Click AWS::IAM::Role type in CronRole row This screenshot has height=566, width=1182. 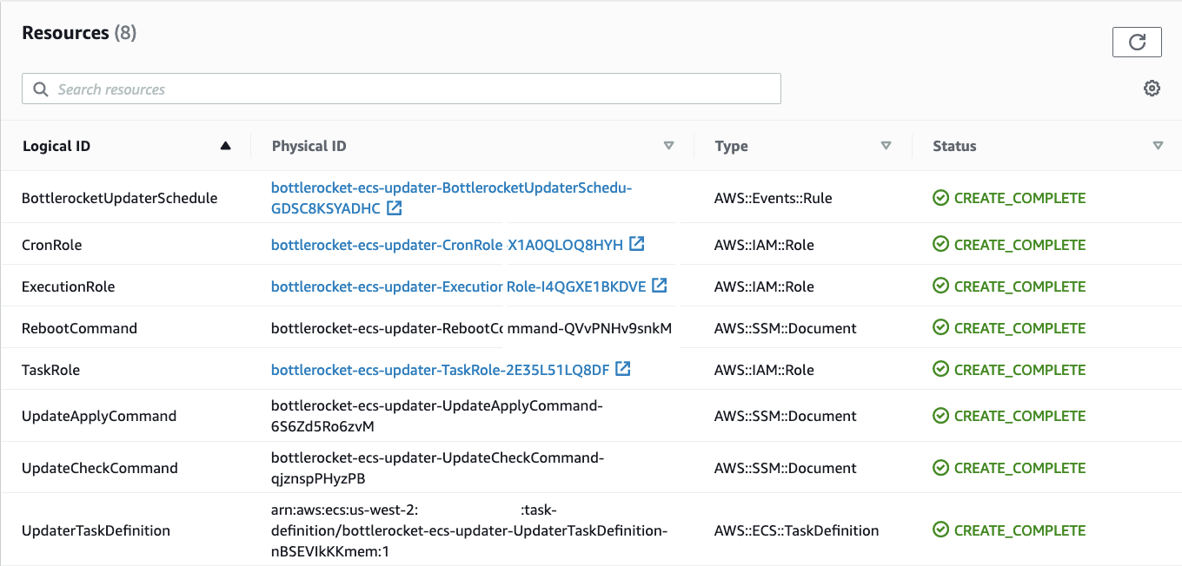[764, 245]
